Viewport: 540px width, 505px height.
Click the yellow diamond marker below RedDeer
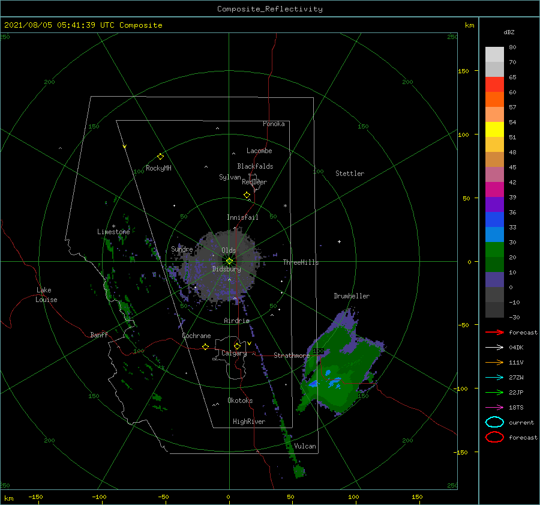point(247,195)
